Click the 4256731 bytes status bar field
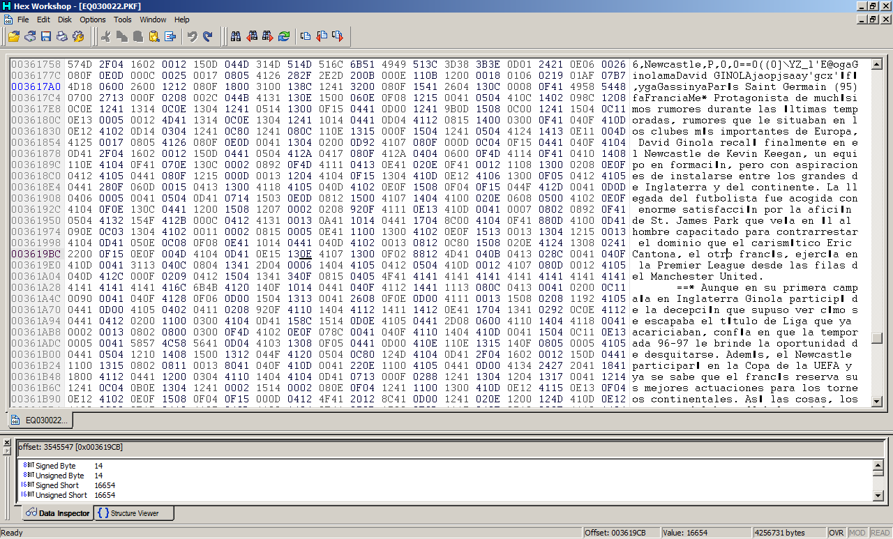Image resolution: width=893 pixels, height=539 pixels. pos(789,533)
